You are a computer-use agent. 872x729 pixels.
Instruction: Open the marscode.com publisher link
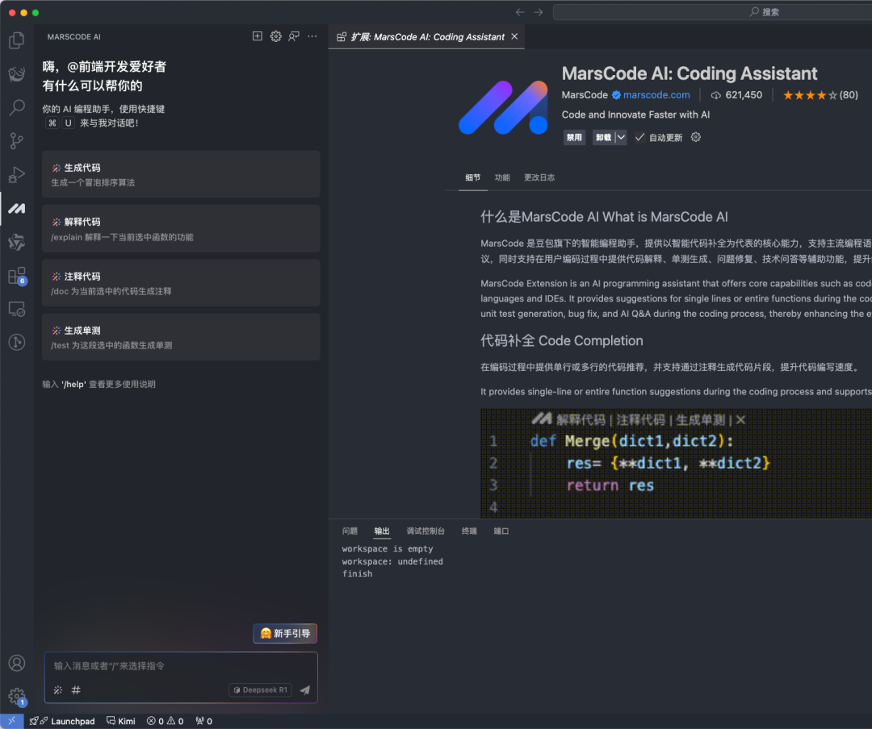coord(656,95)
